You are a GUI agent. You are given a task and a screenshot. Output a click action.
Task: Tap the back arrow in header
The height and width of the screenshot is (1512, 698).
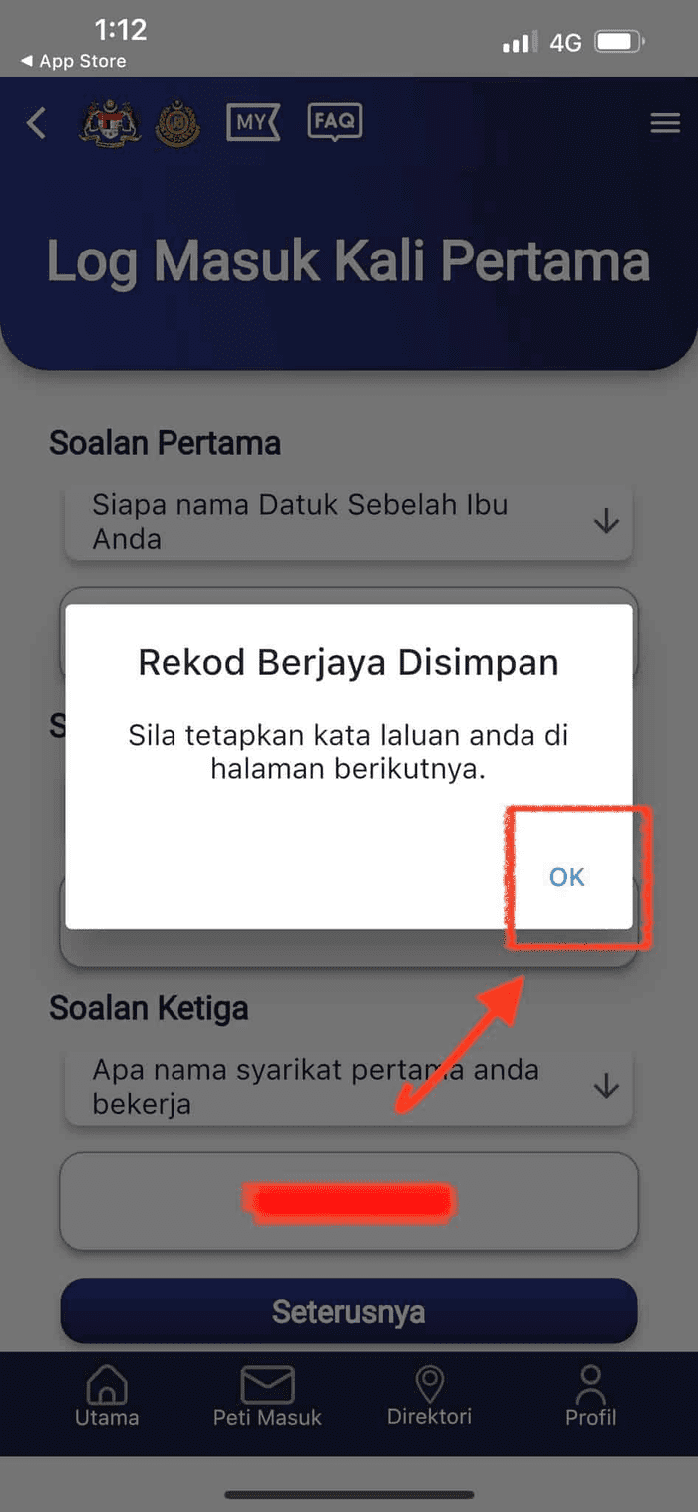click(x=36, y=124)
